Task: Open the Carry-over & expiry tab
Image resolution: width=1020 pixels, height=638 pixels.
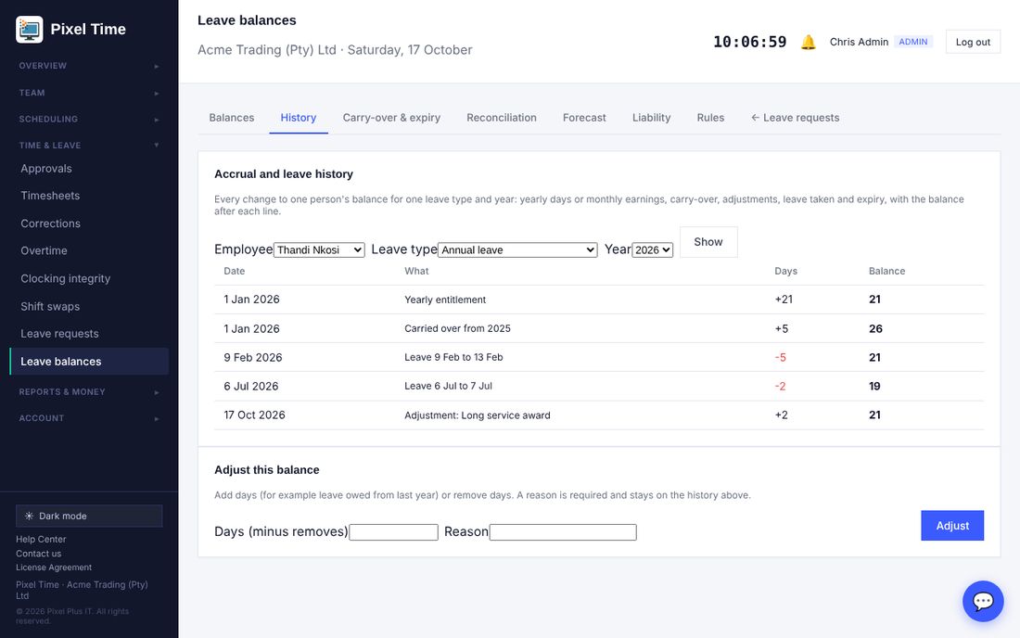Action: [x=391, y=118]
